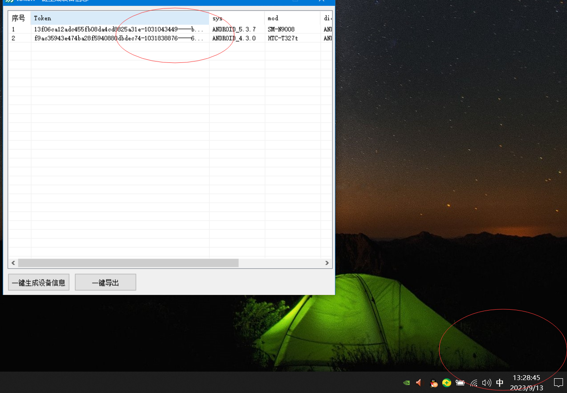Switch Chinese input method indicator
567x393 pixels.
(500, 382)
